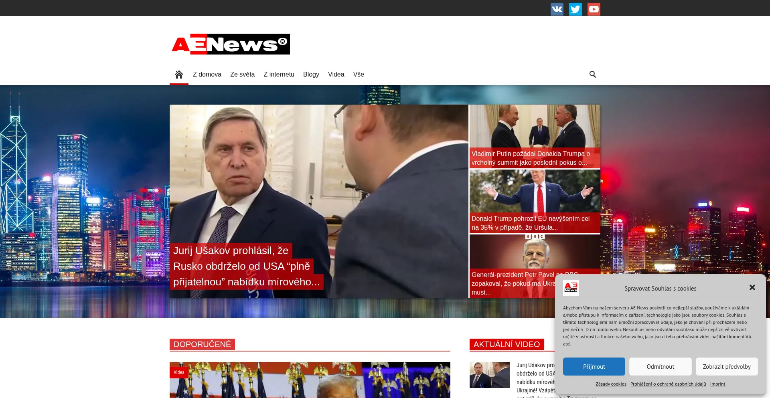Image resolution: width=770 pixels, height=398 pixels.
Task: Open the YouTube channel icon
Action: (594, 9)
